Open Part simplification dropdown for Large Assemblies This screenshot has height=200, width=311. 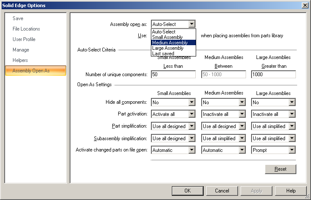click(x=273, y=126)
